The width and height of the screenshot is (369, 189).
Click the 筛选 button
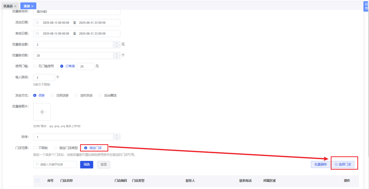pyautogui.click(x=86, y=164)
